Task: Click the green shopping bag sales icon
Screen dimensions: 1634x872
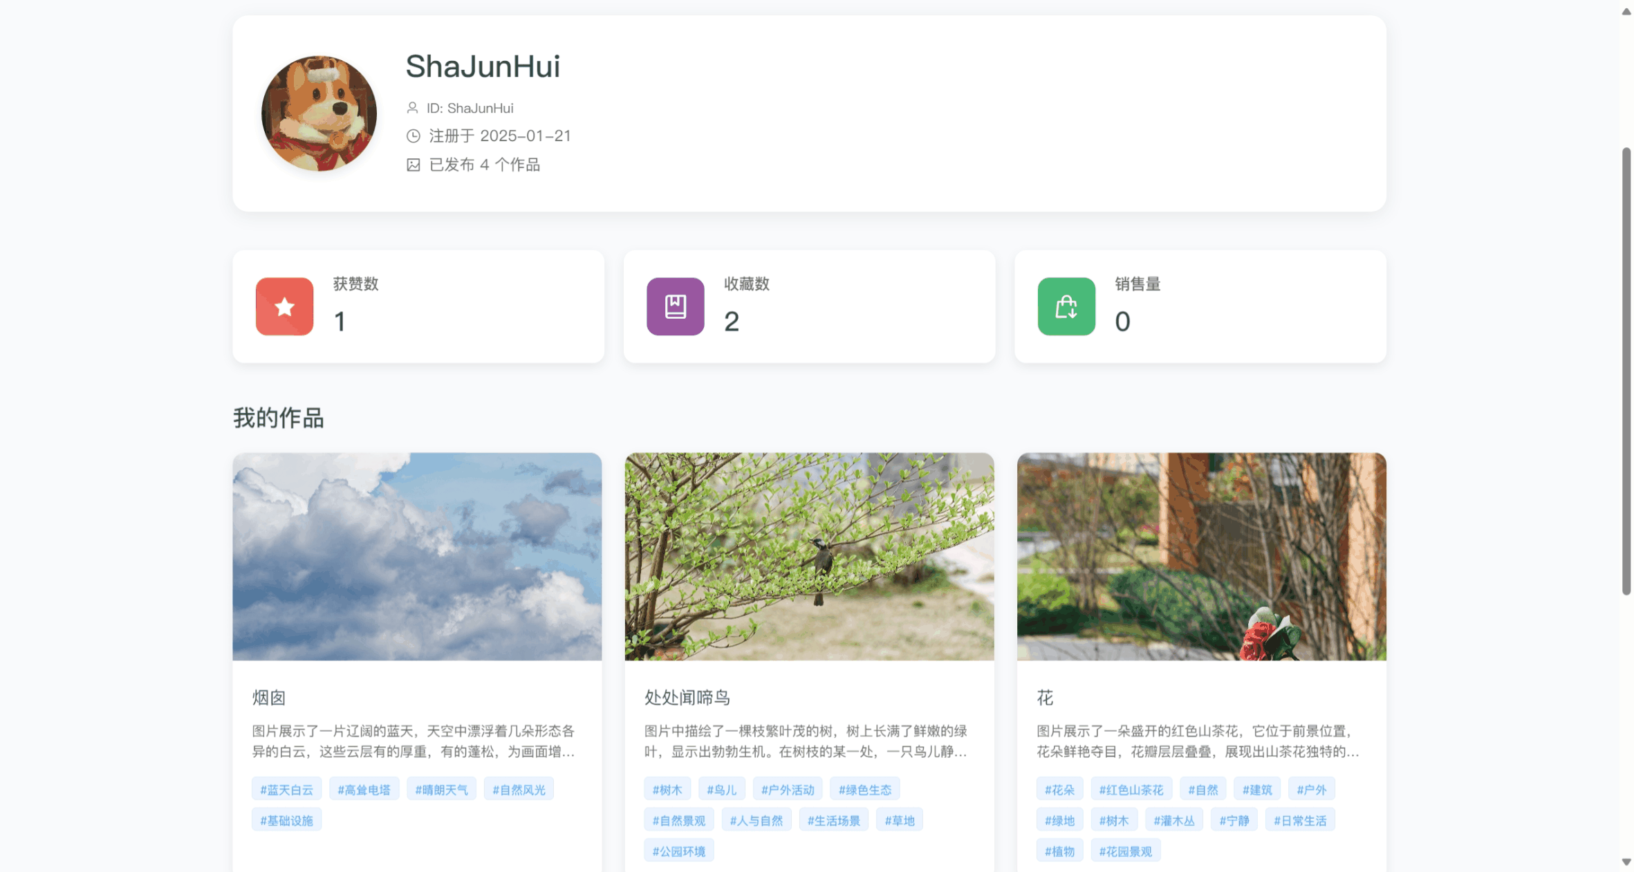Action: point(1066,306)
